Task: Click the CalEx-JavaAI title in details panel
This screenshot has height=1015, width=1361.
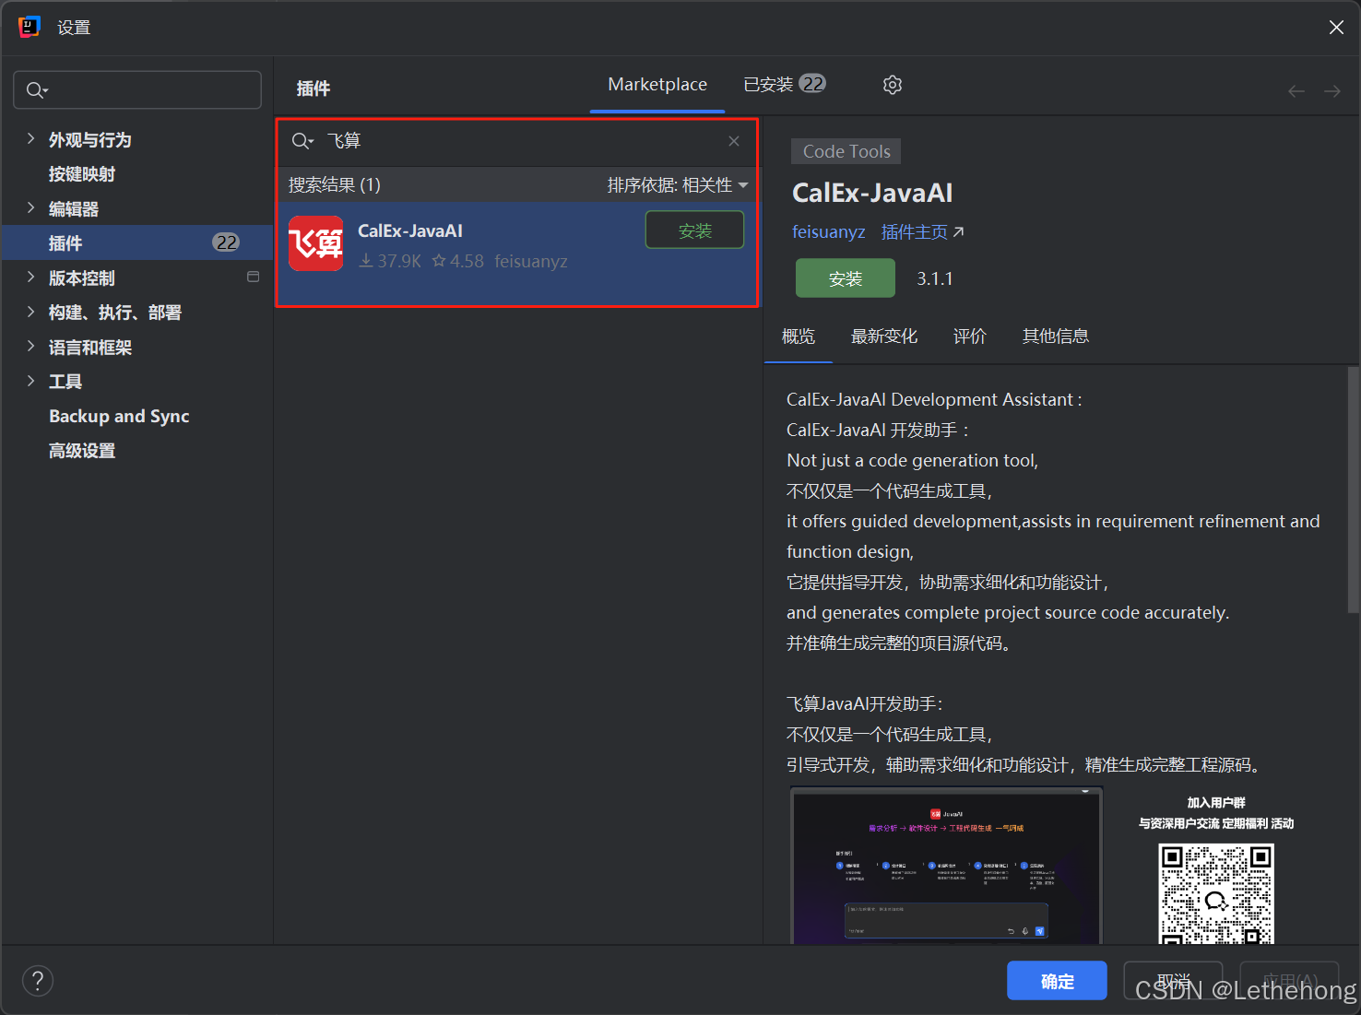Action: click(x=872, y=193)
